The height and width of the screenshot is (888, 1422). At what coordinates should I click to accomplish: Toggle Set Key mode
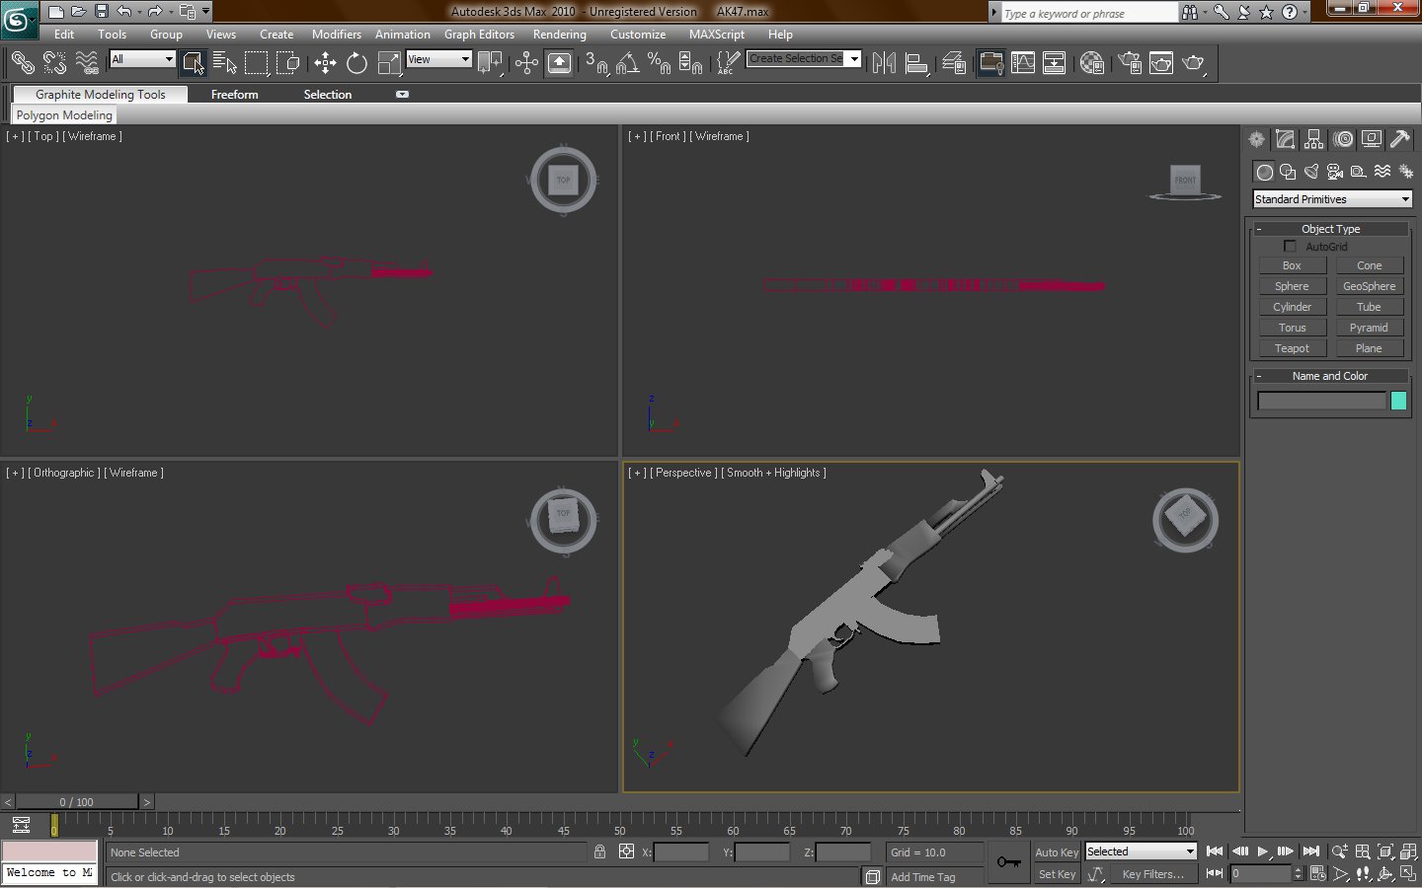point(1057,874)
